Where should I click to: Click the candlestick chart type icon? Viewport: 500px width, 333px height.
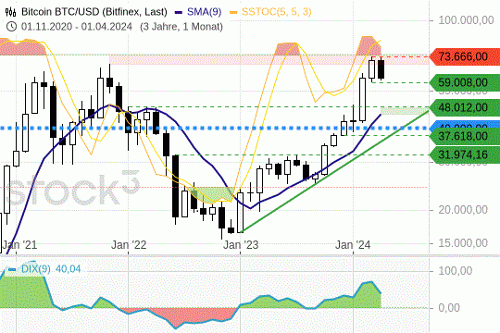(10, 12)
